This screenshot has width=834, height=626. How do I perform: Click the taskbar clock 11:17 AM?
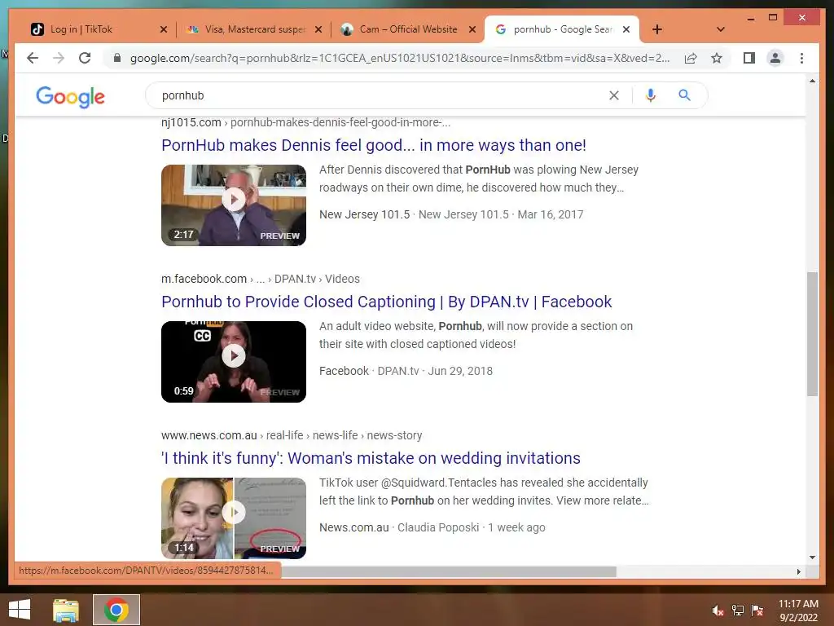798,604
